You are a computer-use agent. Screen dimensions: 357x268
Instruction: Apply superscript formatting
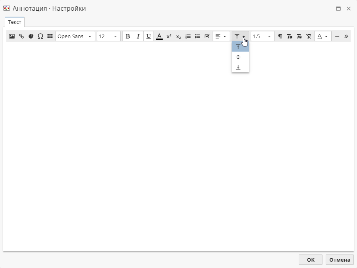click(169, 36)
